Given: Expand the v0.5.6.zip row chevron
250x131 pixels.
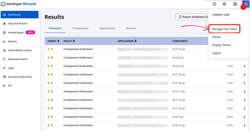Looking at the screenshot, I should click(x=244, y=66).
